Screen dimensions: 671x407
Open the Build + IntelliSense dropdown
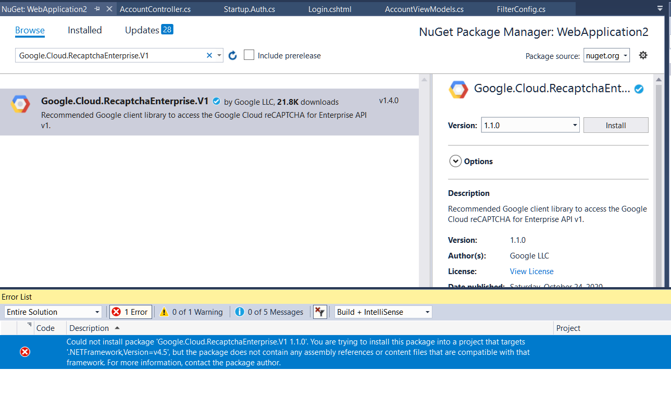(x=383, y=312)
